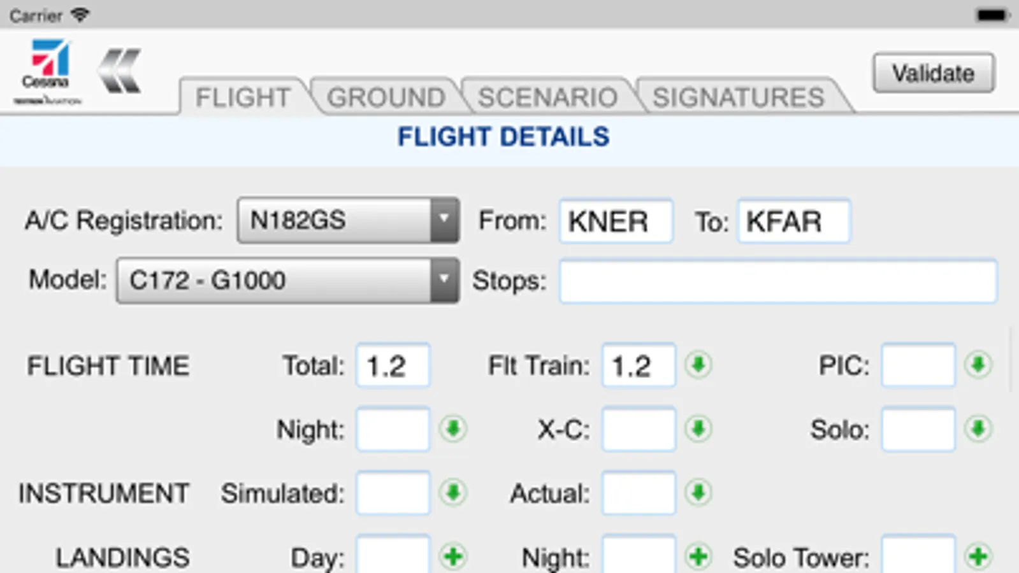Click green down arrow beside flight time Night
The image size is (1019, 573).
(x=453, y=429)
